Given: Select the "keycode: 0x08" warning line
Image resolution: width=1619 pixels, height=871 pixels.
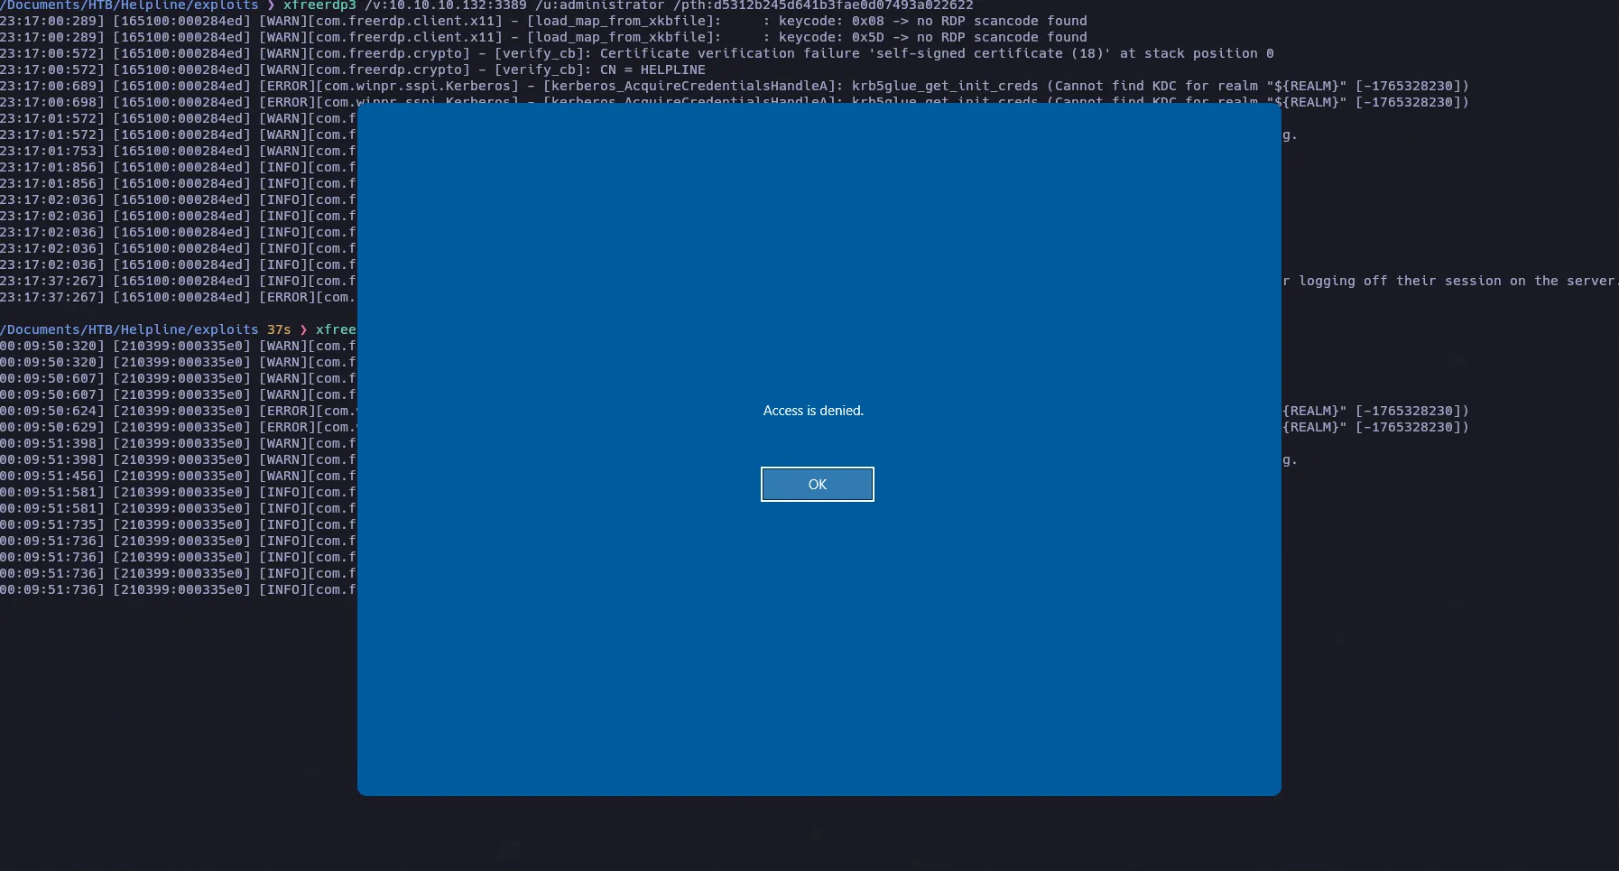Looking at the screenshot, I should point(543,21).
